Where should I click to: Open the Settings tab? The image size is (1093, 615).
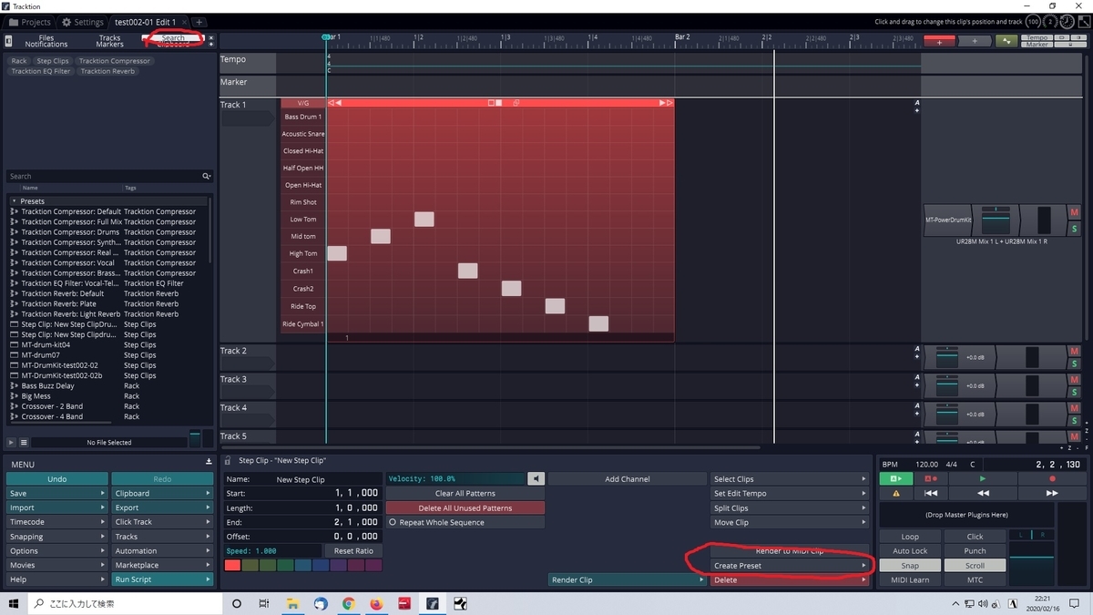[83, 22]
